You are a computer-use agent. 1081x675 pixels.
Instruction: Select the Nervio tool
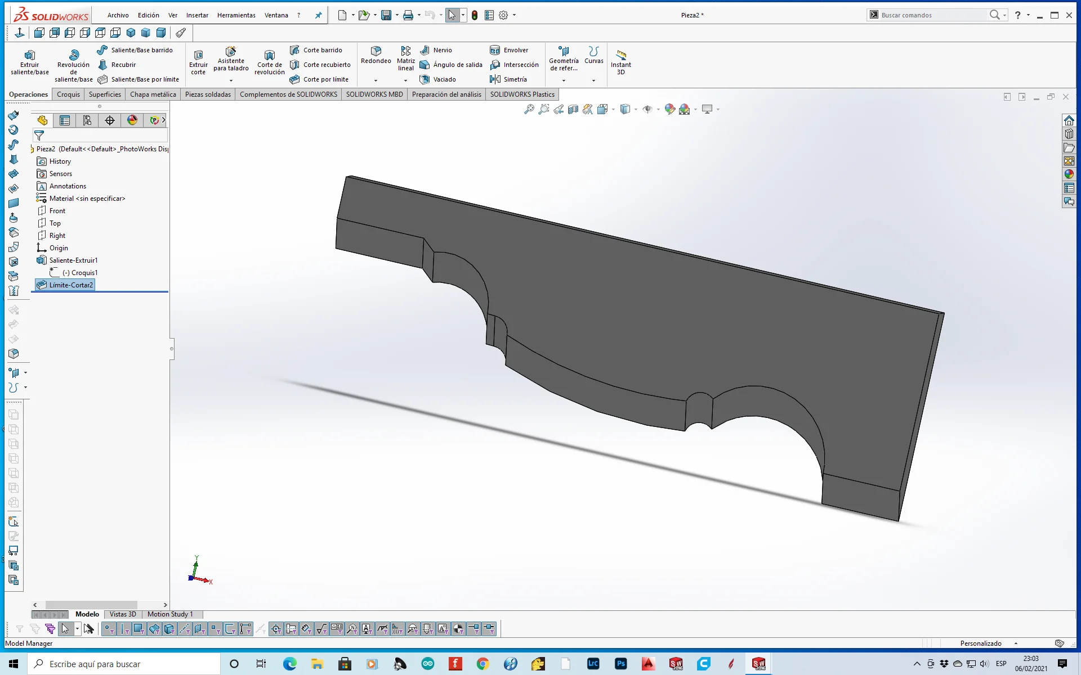442,49
